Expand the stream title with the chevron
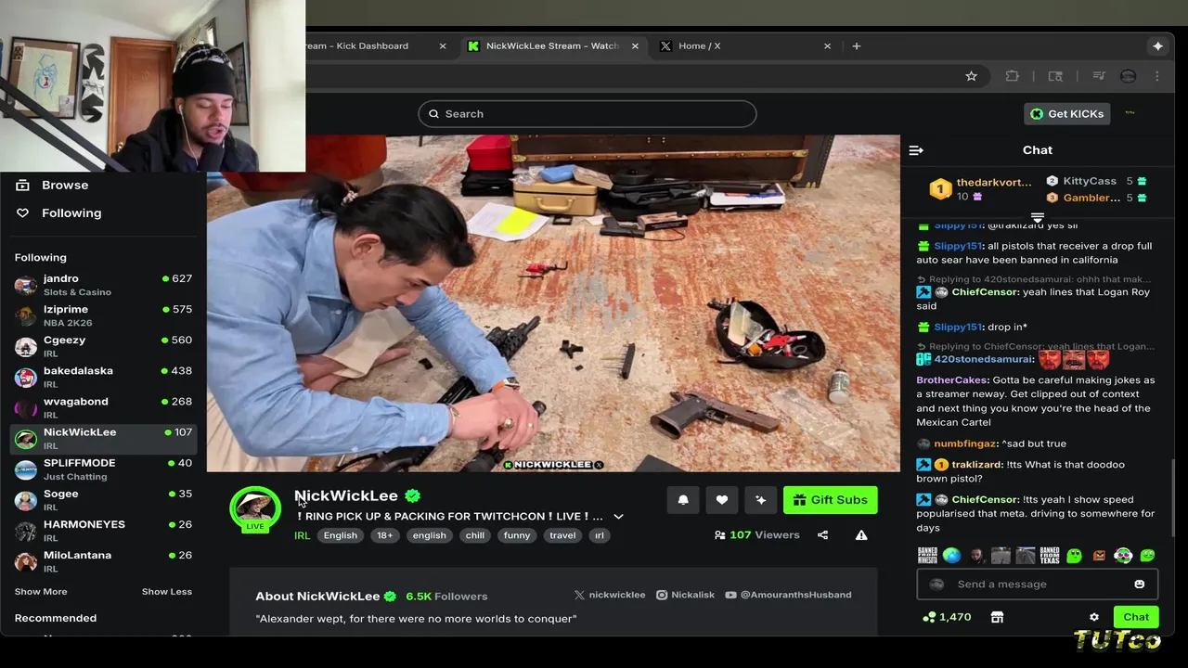Image resolution: width=1188 pixels, height=668 pixels. [618, 517]
